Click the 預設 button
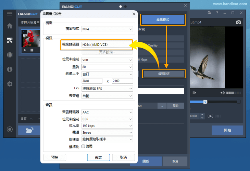Image resolution: width=250 pixels, height=171 pixels. pos(55,157)
